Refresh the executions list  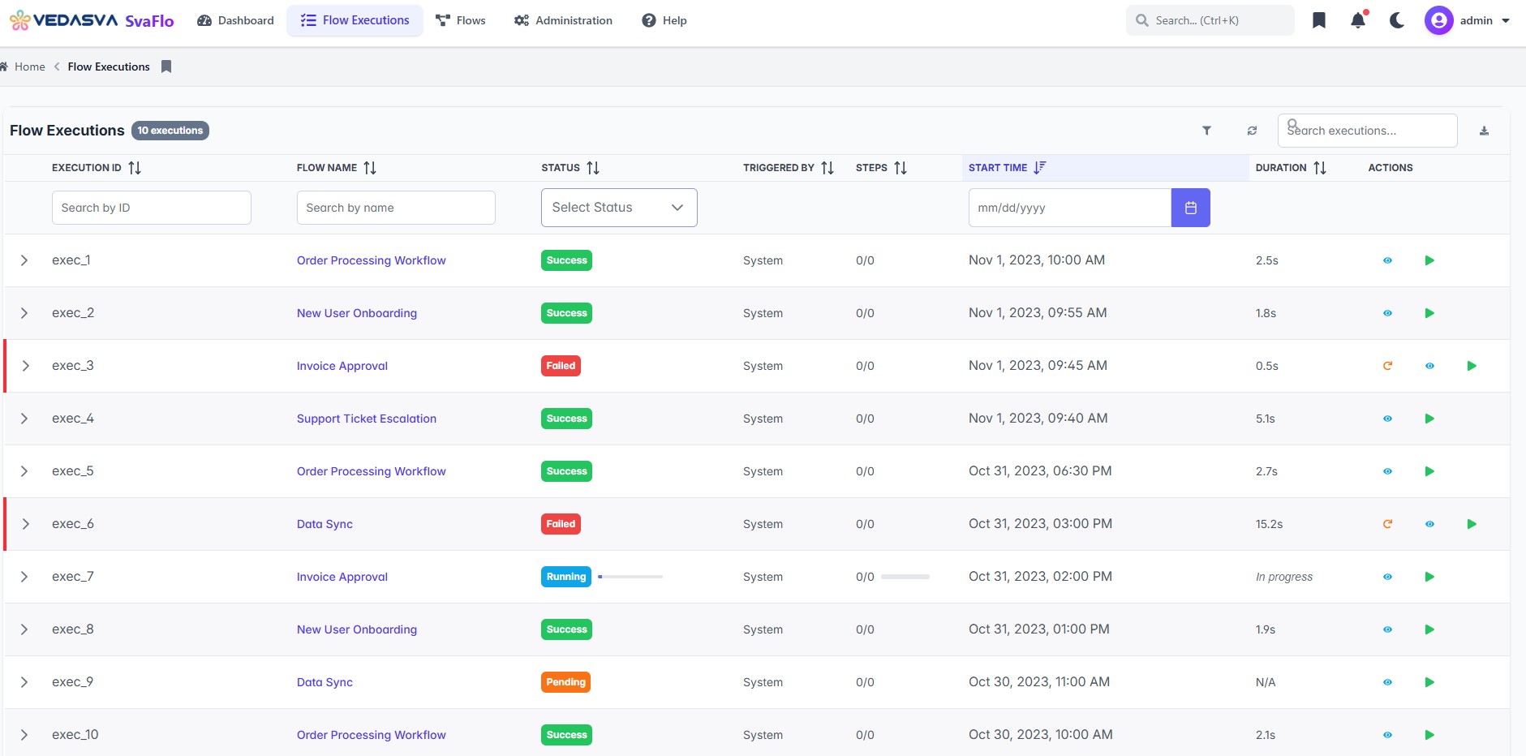tap(1252, 131)
